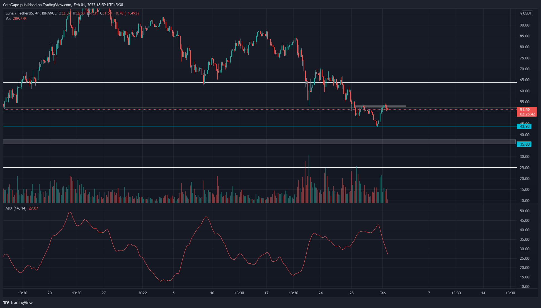Viewport: 541px width, 308px height.
Task: Select the small gray rectangle near 53
Action: pos(396,106)
